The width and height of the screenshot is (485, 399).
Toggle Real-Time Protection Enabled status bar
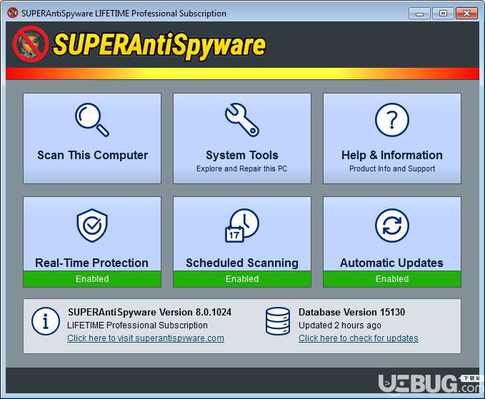[92, 279]
